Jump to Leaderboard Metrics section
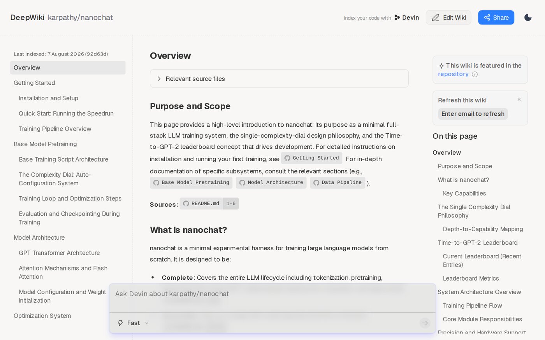 [x=471, y=279]
